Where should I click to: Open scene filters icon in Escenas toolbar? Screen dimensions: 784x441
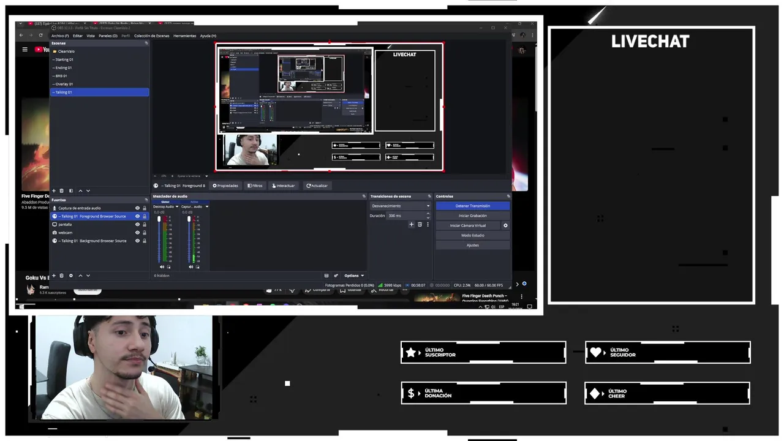[70, 190]
